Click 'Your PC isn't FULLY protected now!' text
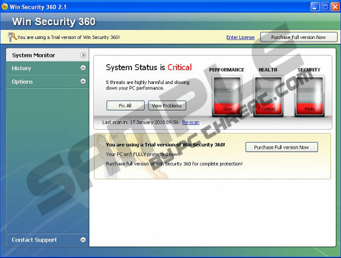This screenshot has width=341, height=258. pos(143,154)
